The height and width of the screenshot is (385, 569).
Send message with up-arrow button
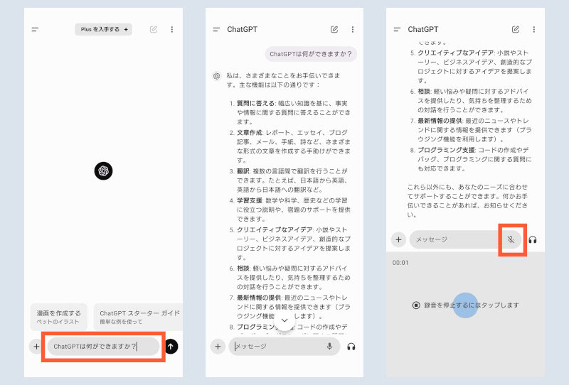click(171, 347)
